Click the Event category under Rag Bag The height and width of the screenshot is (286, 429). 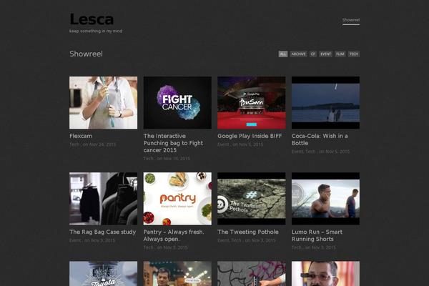[75, 240]
